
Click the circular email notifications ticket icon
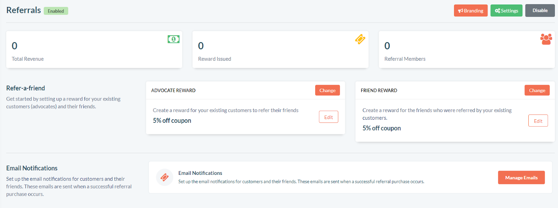(165, 177)
